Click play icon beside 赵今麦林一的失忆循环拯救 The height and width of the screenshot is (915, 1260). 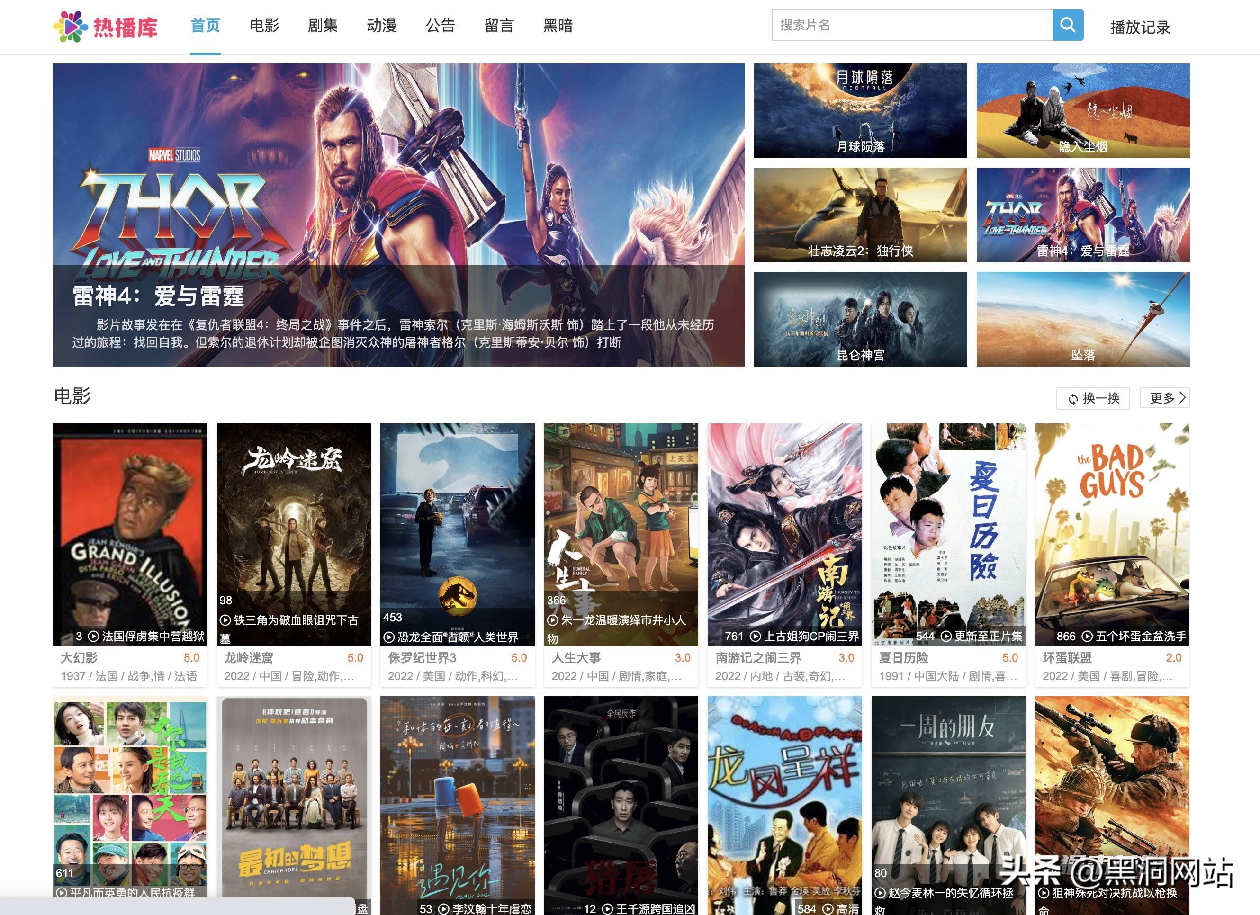coord(880,893)
